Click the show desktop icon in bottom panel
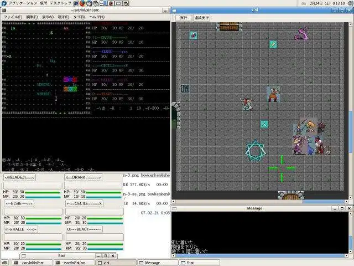The height and width of the screenshot is (266, 354). pyautogui.click(x=5, y=263)
